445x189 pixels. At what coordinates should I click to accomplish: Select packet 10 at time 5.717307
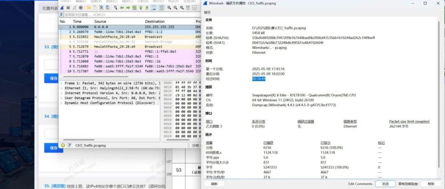130,71
